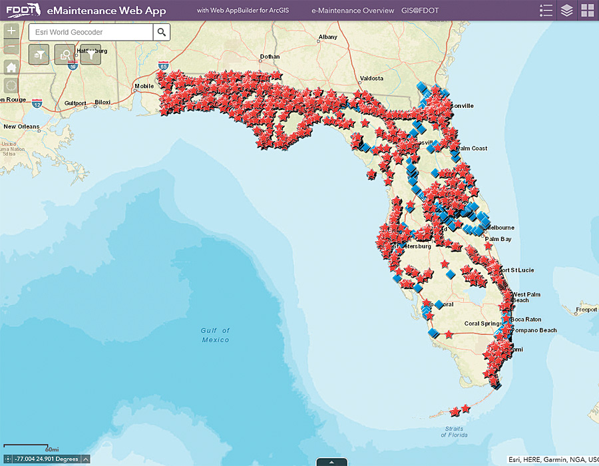Click the Melbourne label

click(500, 228)
